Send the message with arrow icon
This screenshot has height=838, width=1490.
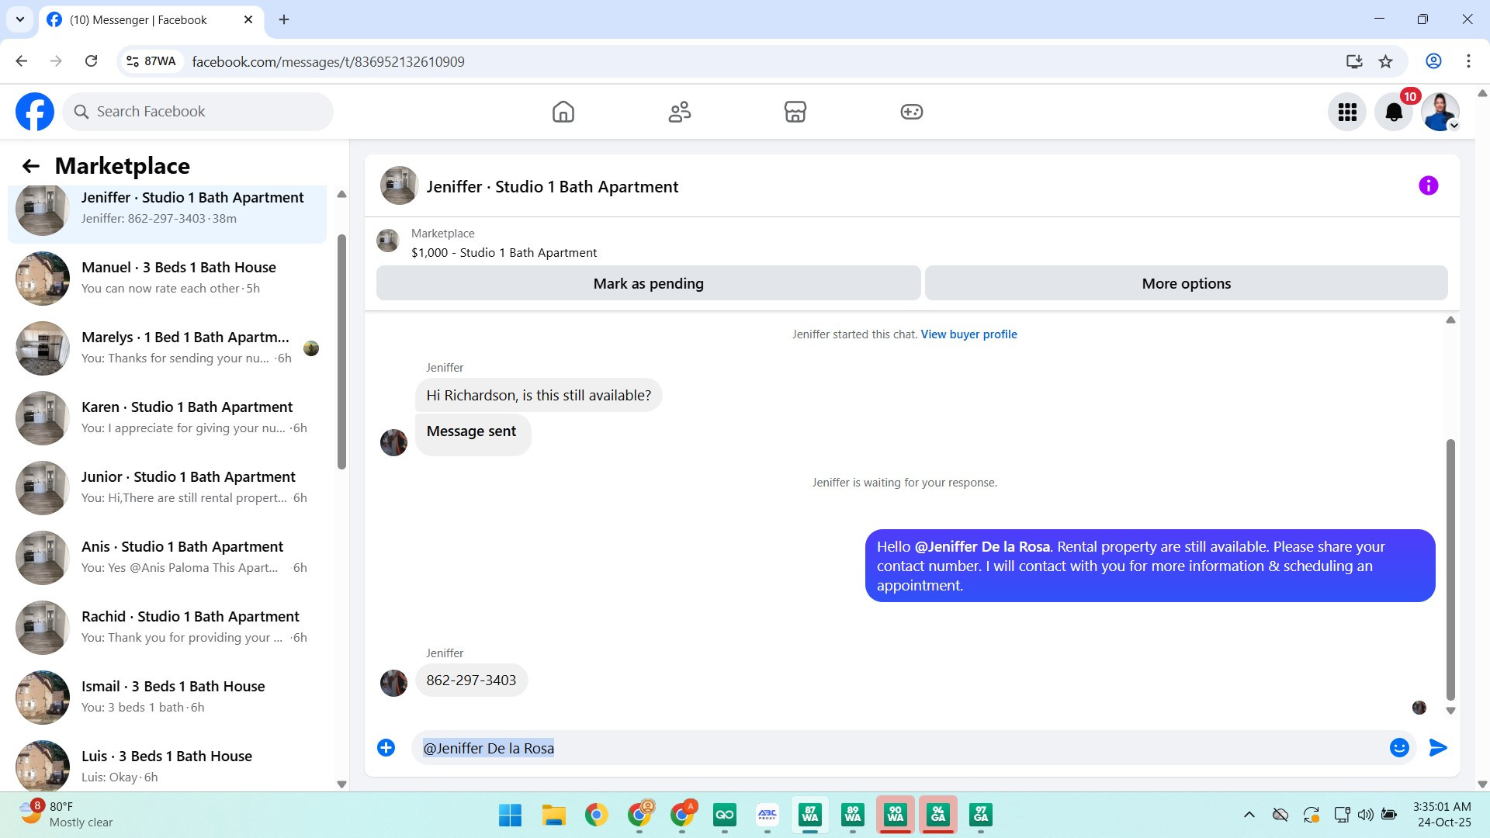pos(1438,748)
